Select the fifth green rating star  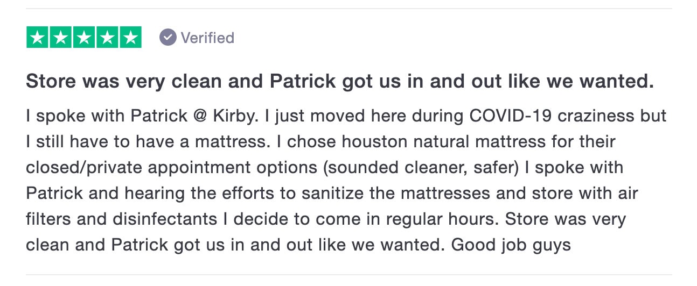130,37
